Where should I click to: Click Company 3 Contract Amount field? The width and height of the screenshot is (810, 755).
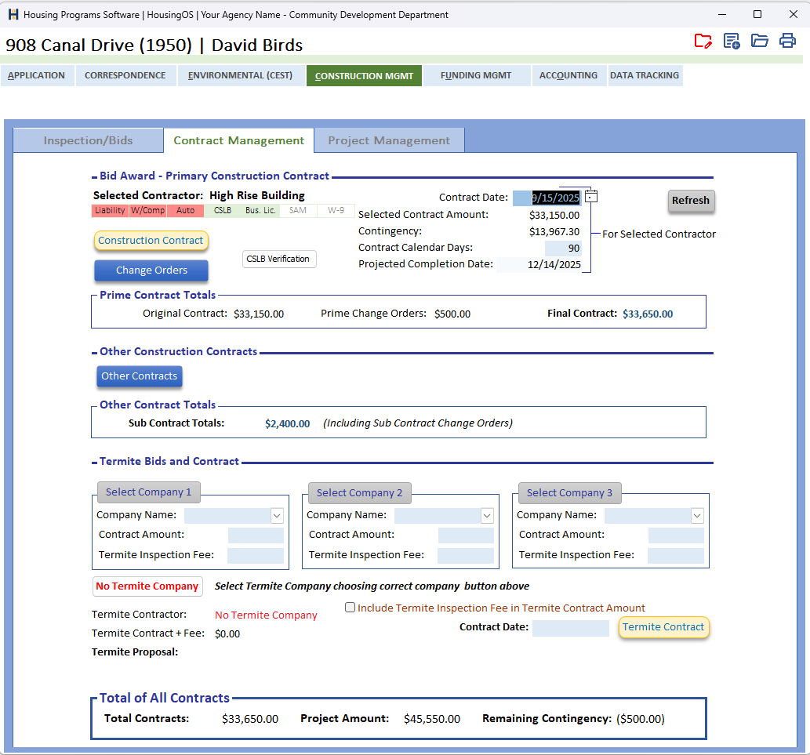[x=676, y=535]
